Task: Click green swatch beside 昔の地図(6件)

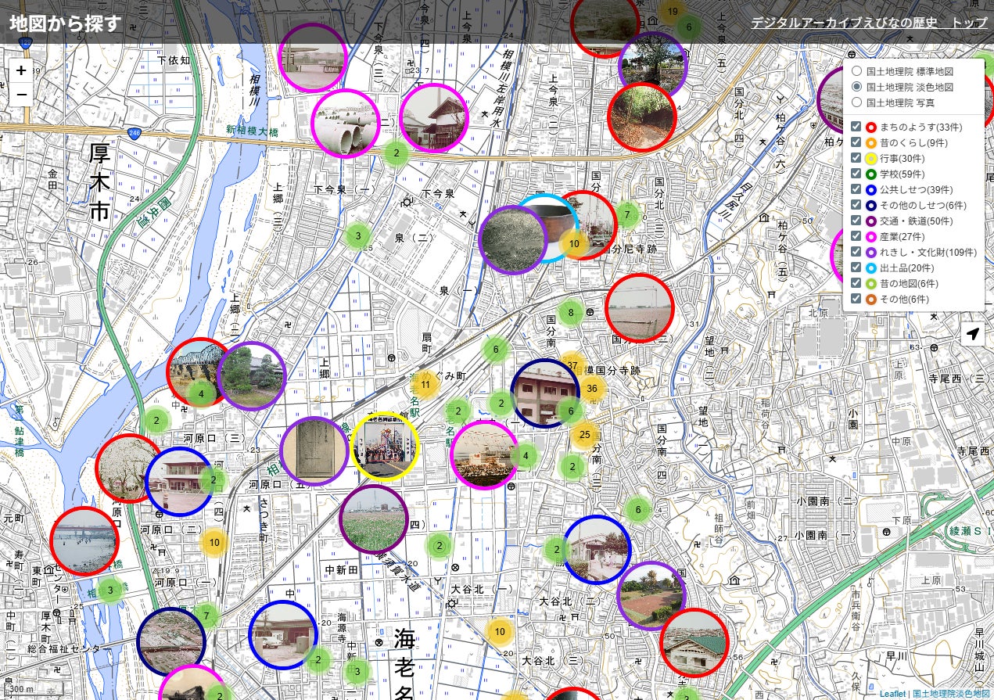Action: click(x=871, y=283)
